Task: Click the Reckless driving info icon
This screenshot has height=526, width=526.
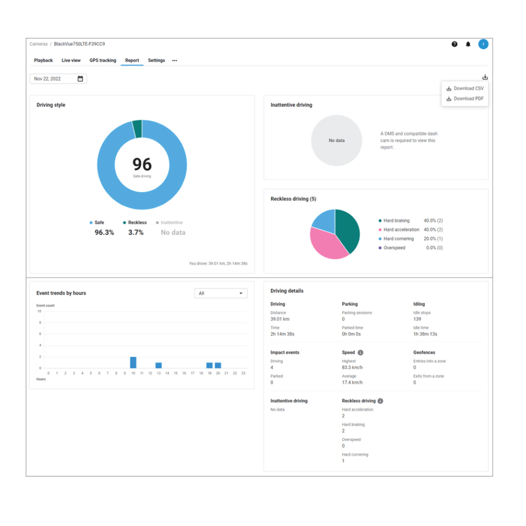Action: click(380, 401)
